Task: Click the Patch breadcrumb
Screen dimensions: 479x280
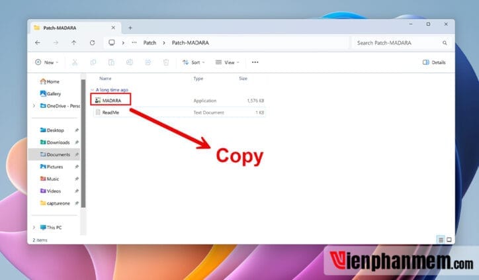Action: coord(150,43)
